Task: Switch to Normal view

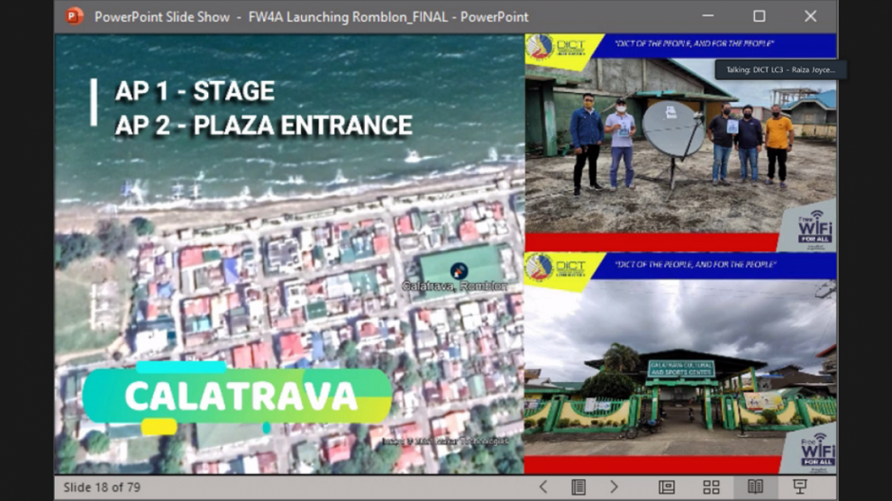Action: [667, 487]
